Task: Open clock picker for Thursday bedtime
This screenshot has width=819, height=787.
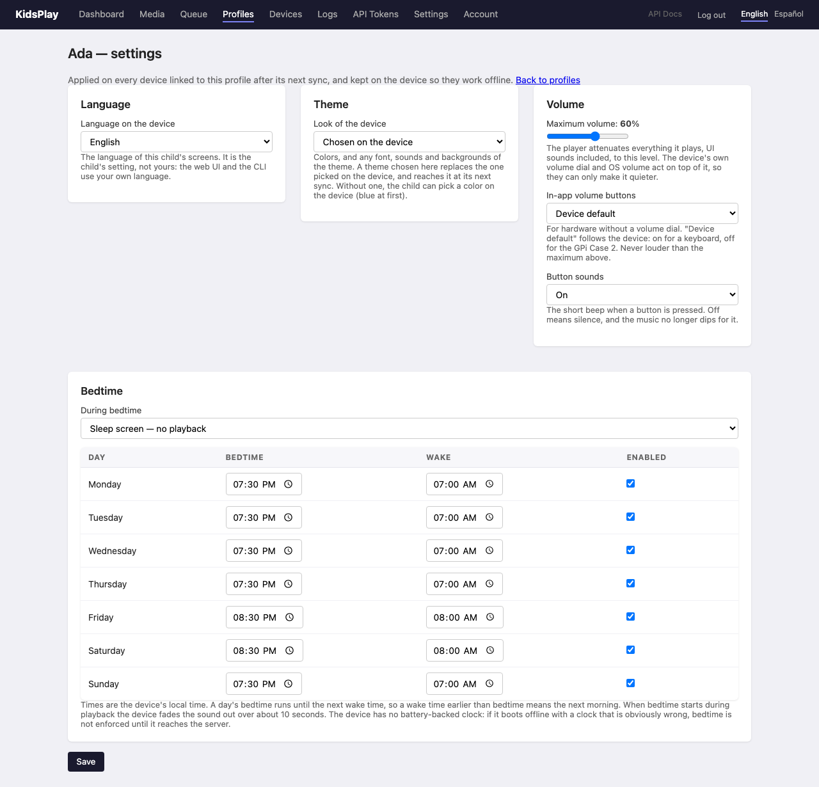Action: (x=289, y=584)
